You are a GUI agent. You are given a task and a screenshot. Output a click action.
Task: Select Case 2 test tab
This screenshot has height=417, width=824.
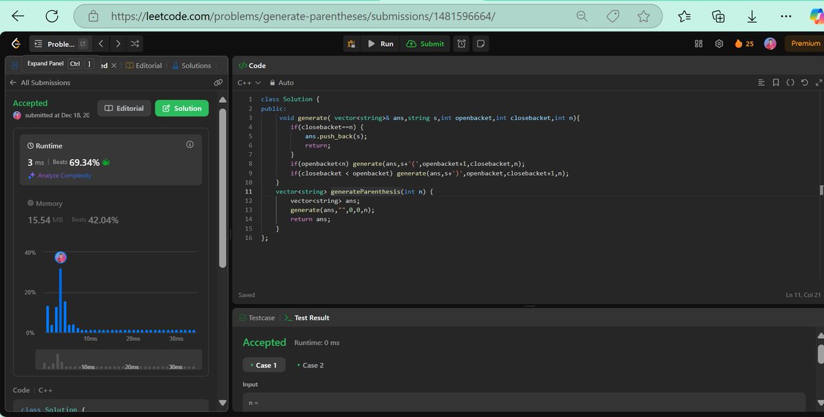(310, 365)
